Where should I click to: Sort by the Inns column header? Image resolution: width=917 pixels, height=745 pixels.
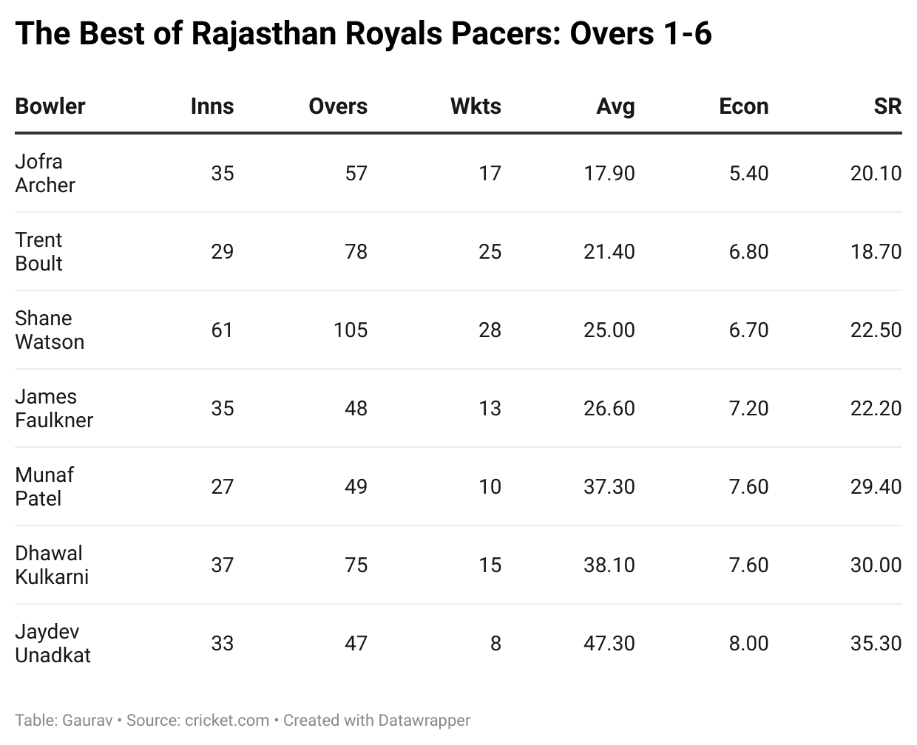pos(212,106)
